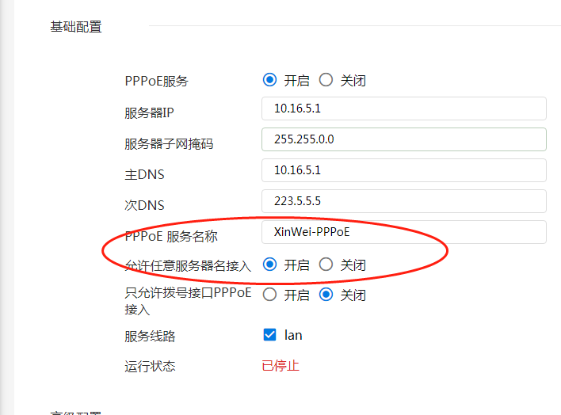Choose 开启 for 只允许拨号接口PPPoE接入
Screen dimensions: 561x415
point(269,295)
